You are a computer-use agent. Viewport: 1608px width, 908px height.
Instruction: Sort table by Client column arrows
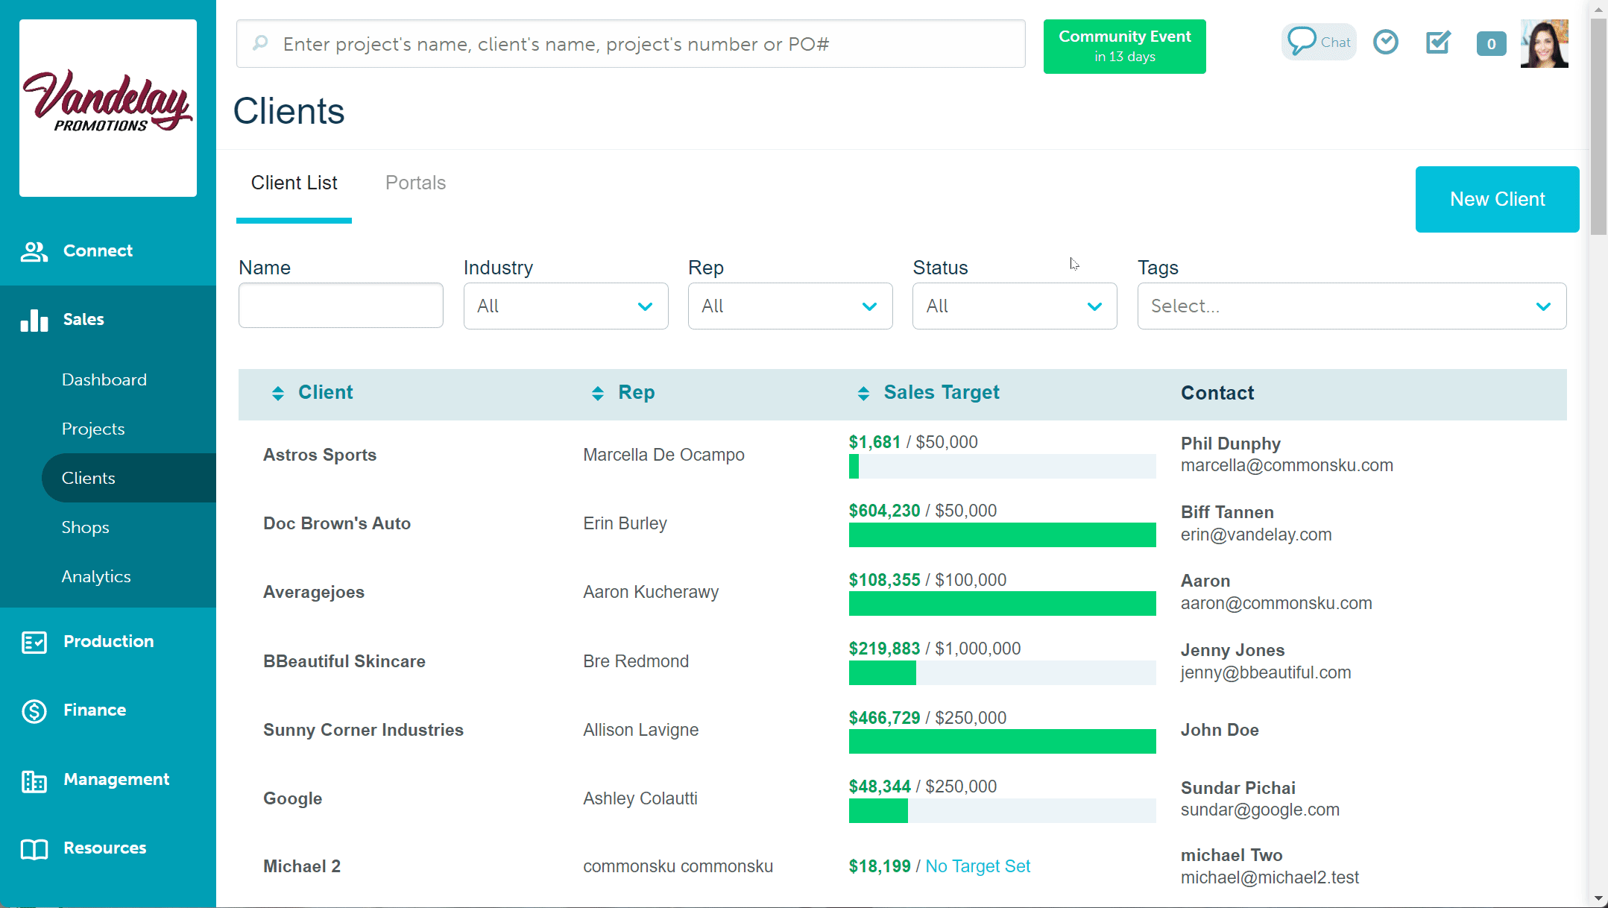[x=278, y=393]
